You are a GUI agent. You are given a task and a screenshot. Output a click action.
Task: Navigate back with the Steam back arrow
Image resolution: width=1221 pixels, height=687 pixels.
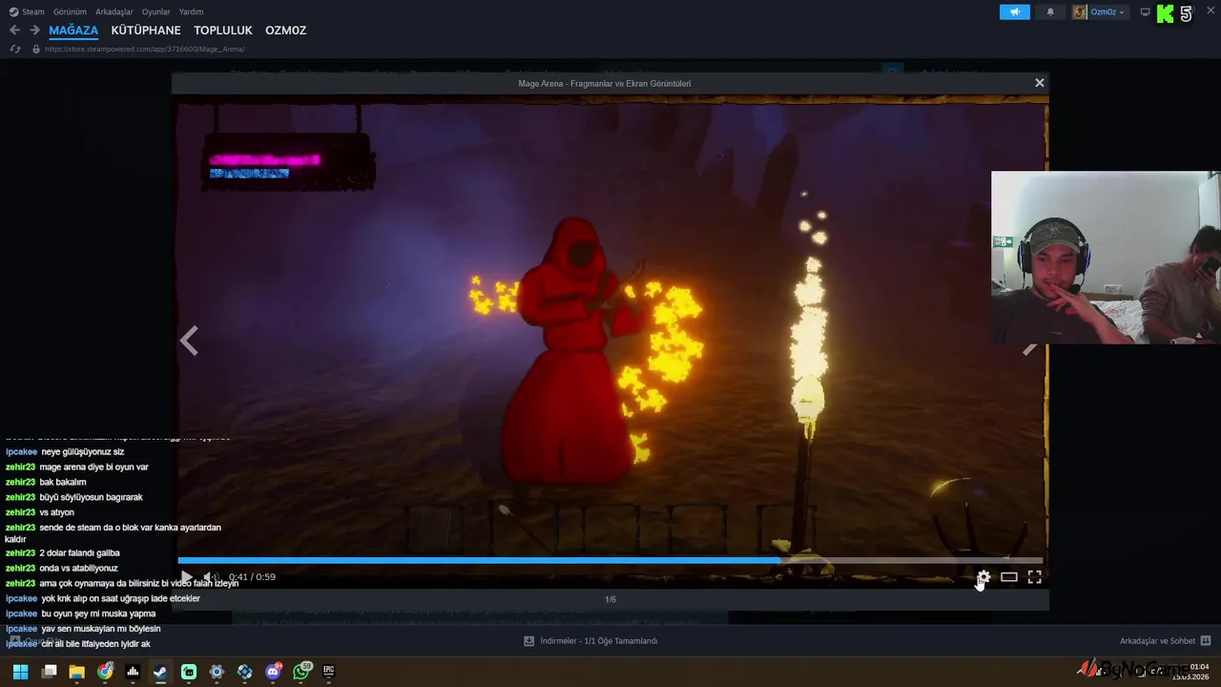14,31
